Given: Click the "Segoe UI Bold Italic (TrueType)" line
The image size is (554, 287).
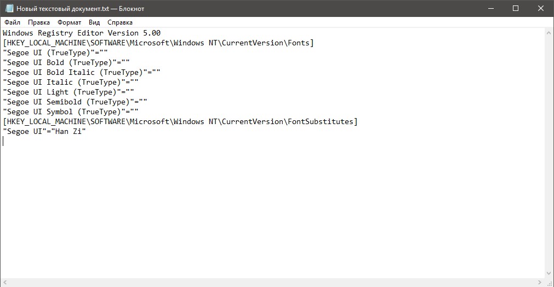Looking at the screenshot, I should [81, 72].
